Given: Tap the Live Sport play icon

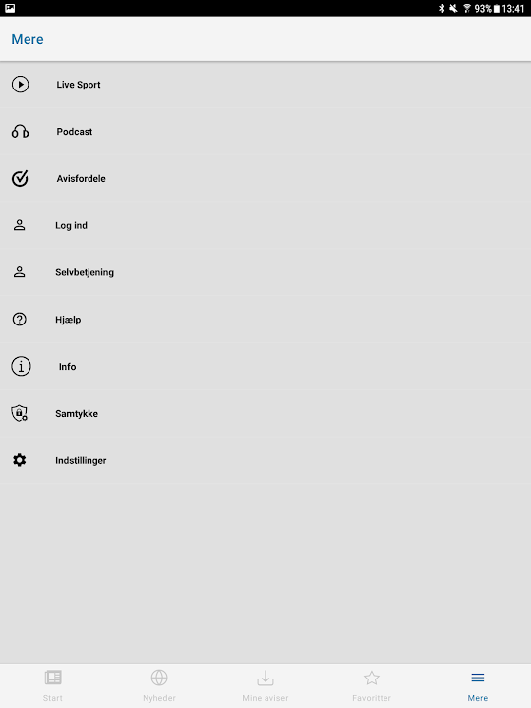Looking at the screenshot, I should point(20,85).
